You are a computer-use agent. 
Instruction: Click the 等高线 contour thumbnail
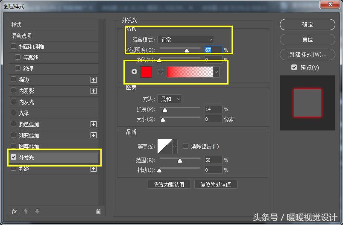pyautogui.click(x=165, y=146)
